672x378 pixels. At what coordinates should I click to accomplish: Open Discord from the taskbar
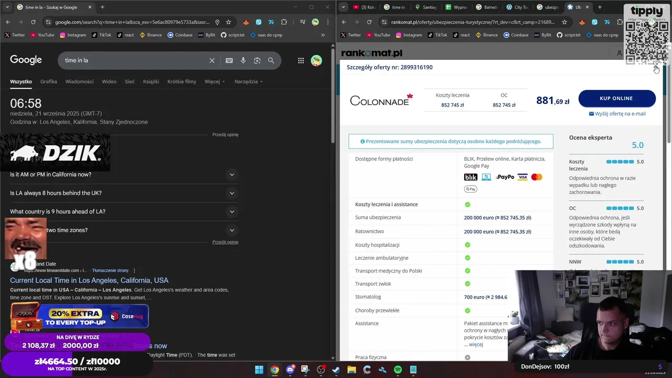coord(290,370)
